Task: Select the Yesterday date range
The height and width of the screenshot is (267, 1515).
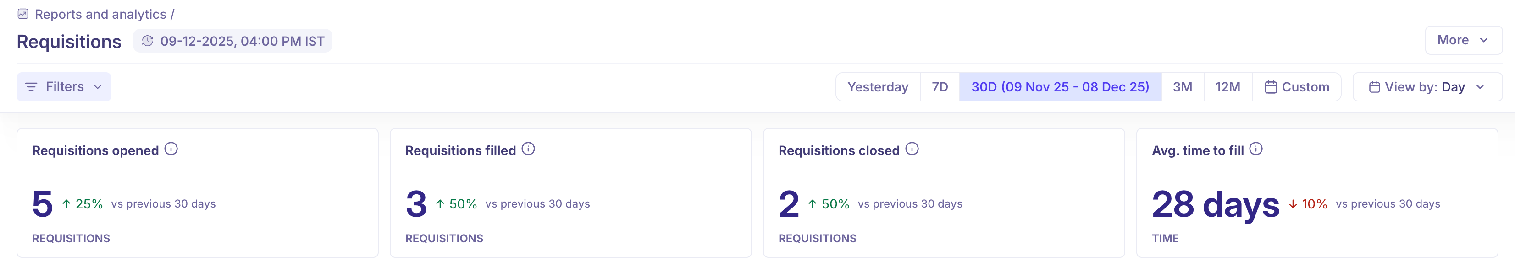Action: tap(878, 87)
